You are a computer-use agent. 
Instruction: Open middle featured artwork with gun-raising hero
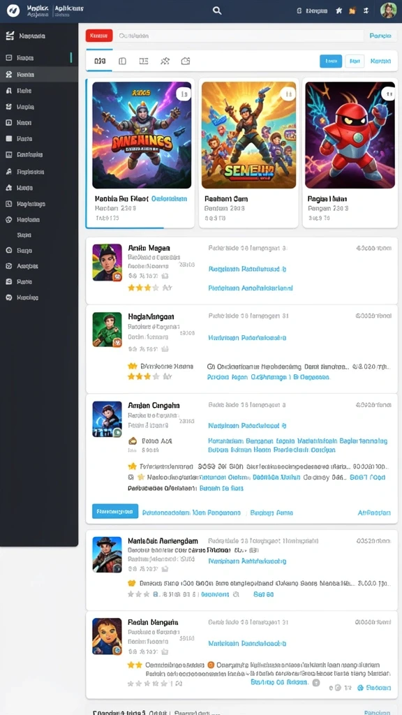[x=249, y=135]
